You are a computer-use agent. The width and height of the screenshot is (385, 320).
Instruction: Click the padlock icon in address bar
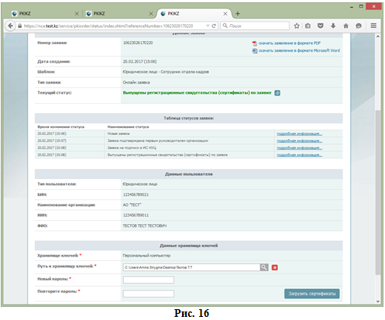(x=19, y=26)
